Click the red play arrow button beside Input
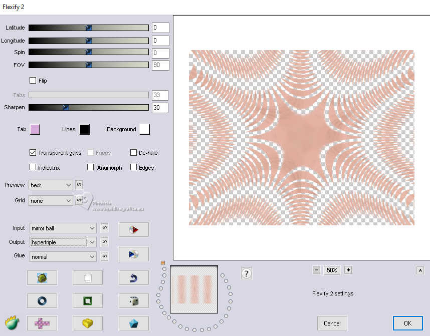430x336 pixels. 134,229
